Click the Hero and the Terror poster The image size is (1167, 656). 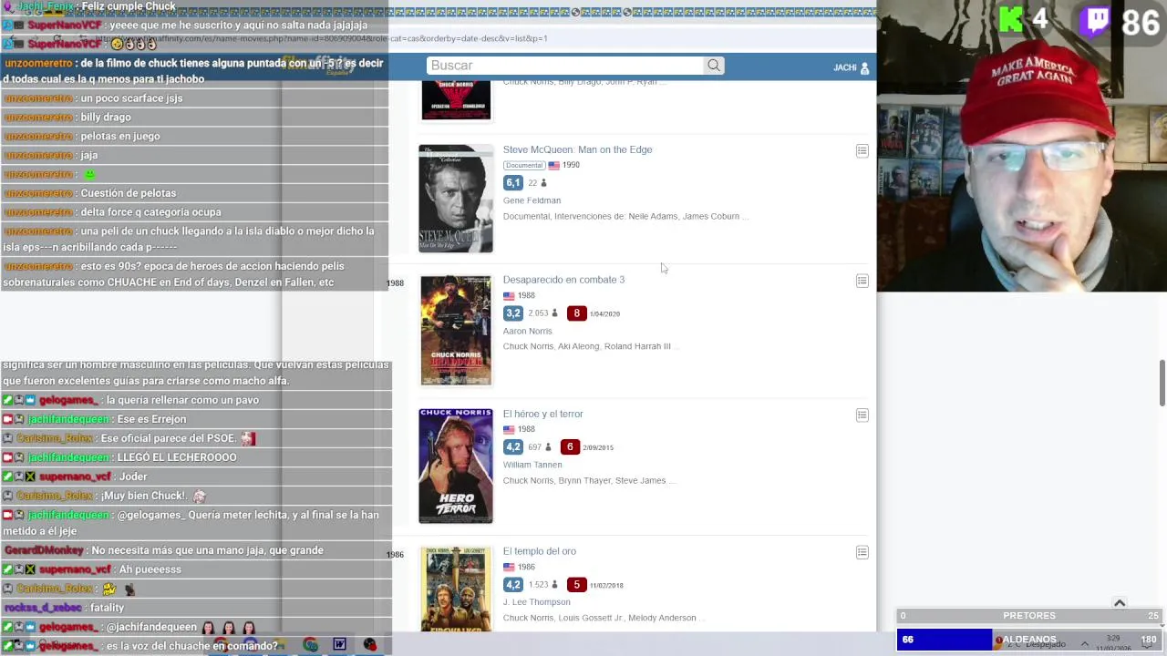(x=455, y=466)
